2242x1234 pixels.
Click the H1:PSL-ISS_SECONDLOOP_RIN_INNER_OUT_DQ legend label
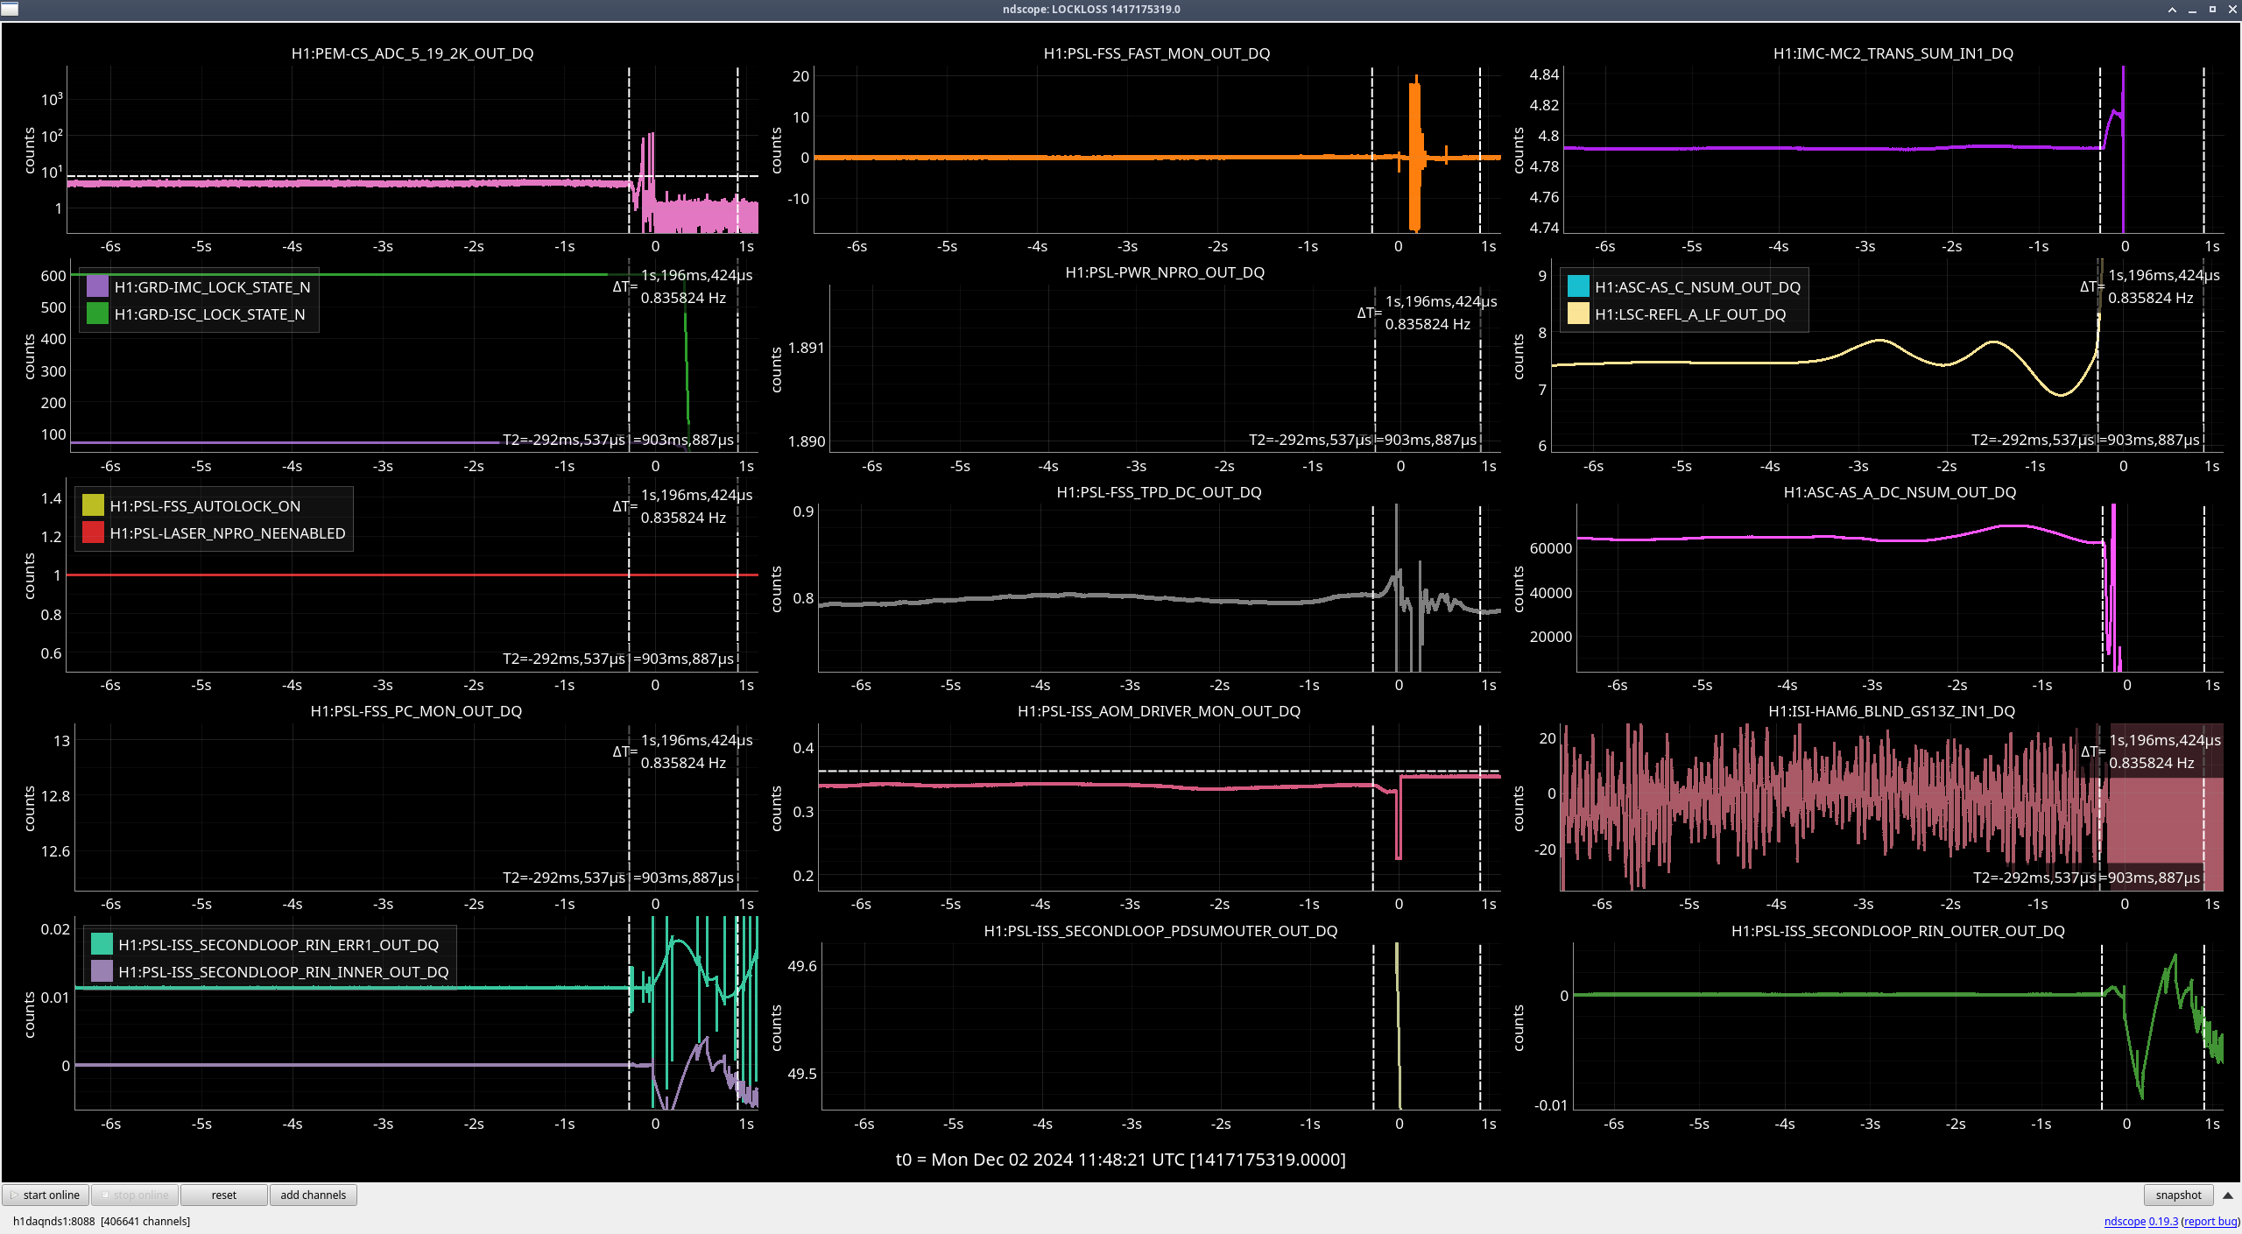click(283, 972)
